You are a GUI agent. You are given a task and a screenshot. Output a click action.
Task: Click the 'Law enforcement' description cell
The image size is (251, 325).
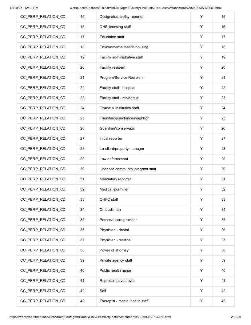click(x=143, y=159)
